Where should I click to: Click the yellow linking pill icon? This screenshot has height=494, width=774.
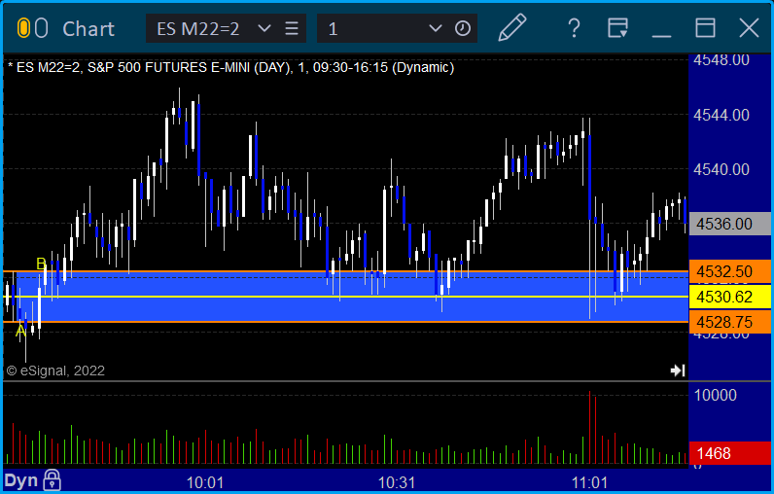point(23,28)
